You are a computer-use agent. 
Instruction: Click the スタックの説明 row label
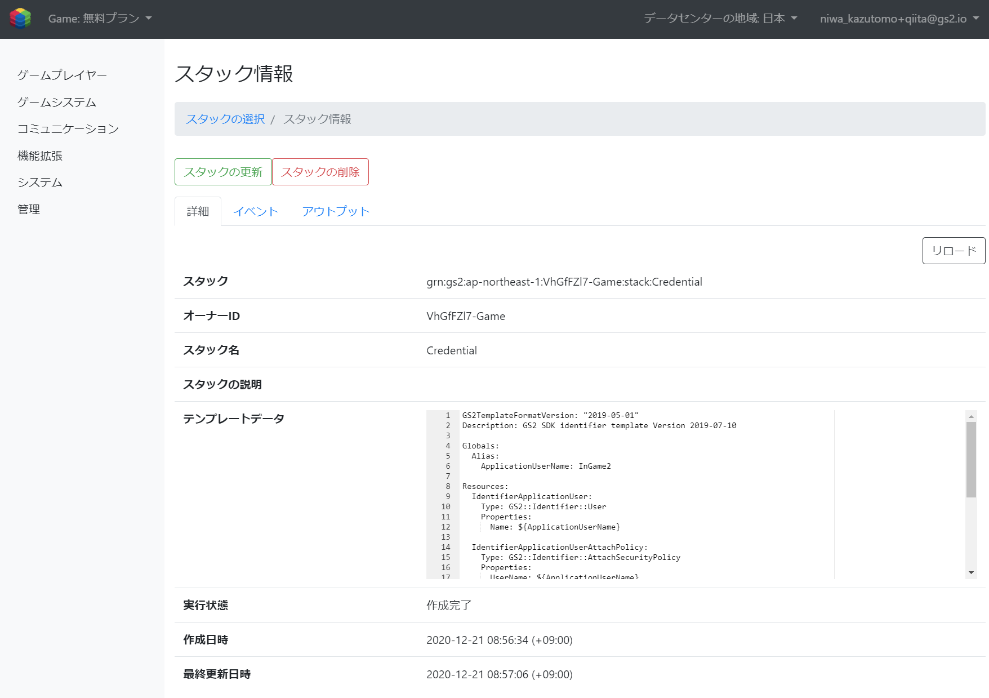222,384
